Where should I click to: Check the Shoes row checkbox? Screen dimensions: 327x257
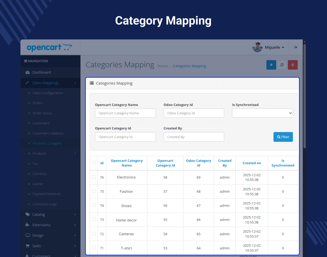[94, 206]
